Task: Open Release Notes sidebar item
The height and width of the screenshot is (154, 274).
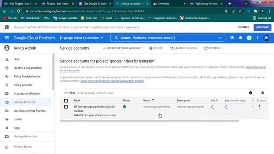Action: [26, 147]
